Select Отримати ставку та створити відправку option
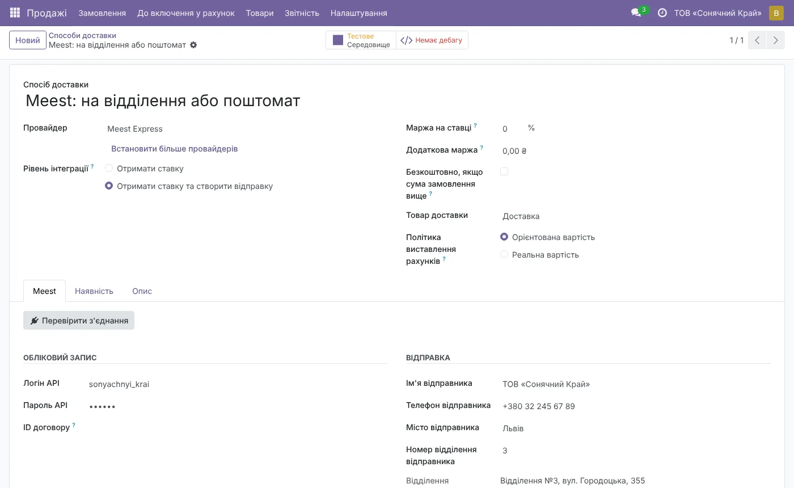 tap(109, 186)
